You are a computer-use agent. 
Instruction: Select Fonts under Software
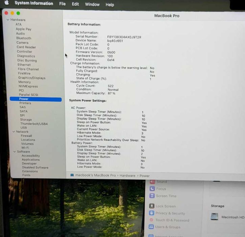26,175
